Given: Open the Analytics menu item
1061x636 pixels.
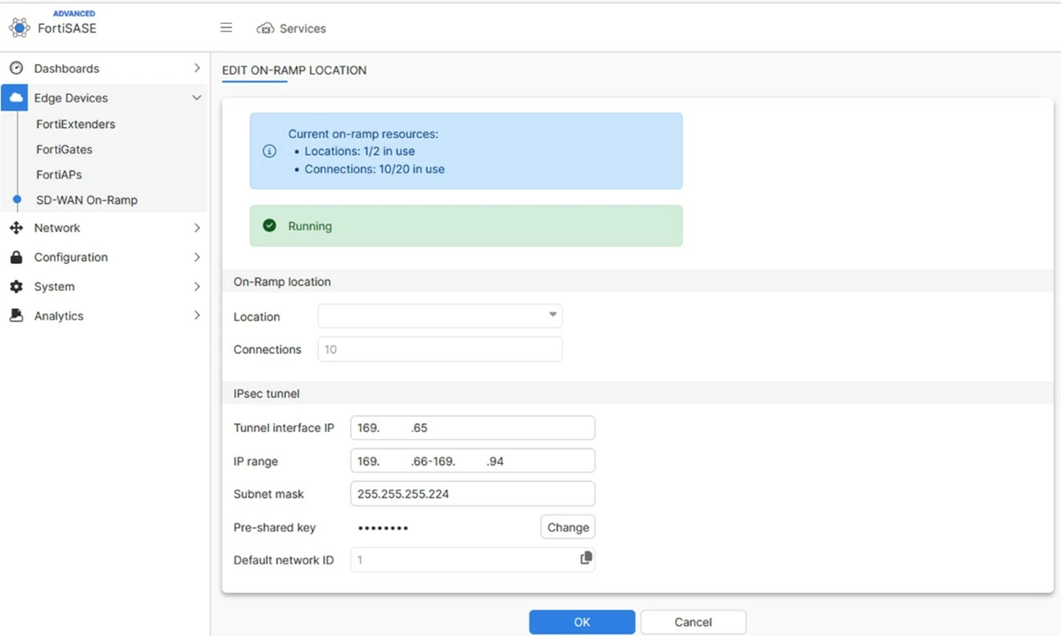Looking at the screenshot, I should 58,316.
